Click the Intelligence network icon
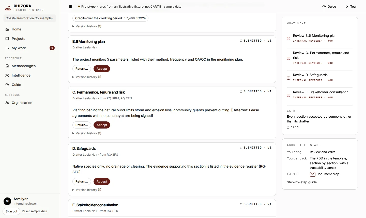366x218 pixels. pyautogui.click(x=7, y=75)
